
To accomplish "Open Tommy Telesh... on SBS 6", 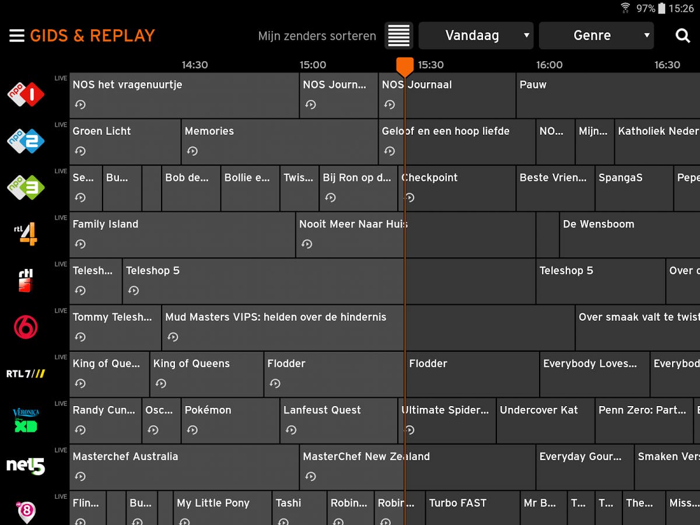I will point(115,328).
